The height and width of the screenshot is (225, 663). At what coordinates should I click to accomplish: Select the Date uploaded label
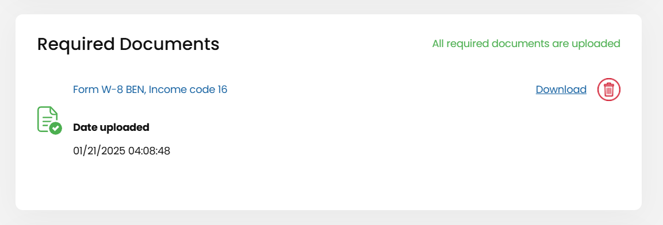[111, 127]
